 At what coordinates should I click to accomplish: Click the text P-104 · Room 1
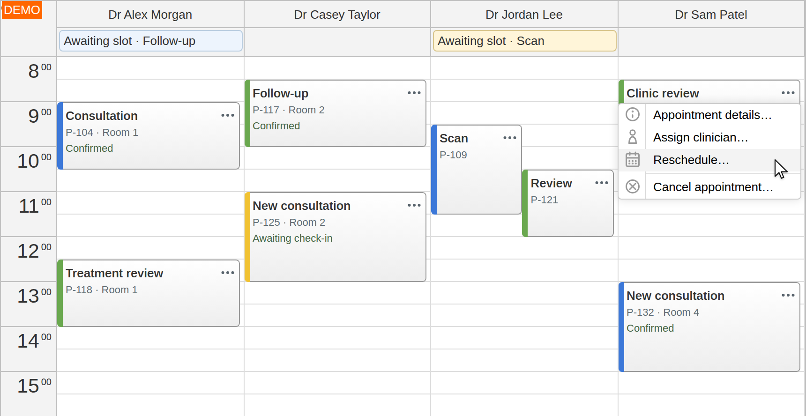[x=102, y=132]
